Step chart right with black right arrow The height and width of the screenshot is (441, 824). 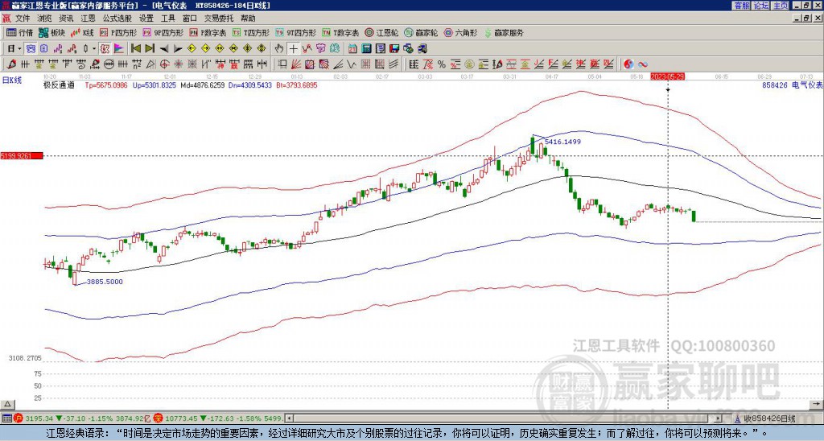(178, 49)
